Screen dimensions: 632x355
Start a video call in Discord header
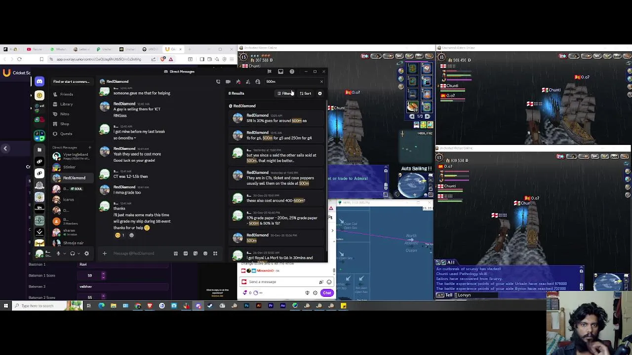tap(228, 82)
